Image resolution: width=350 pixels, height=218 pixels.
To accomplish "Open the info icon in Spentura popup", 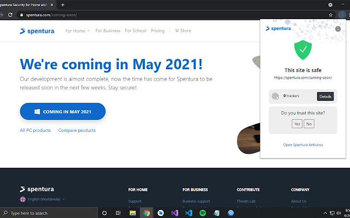I will click(x=338, y=29).
